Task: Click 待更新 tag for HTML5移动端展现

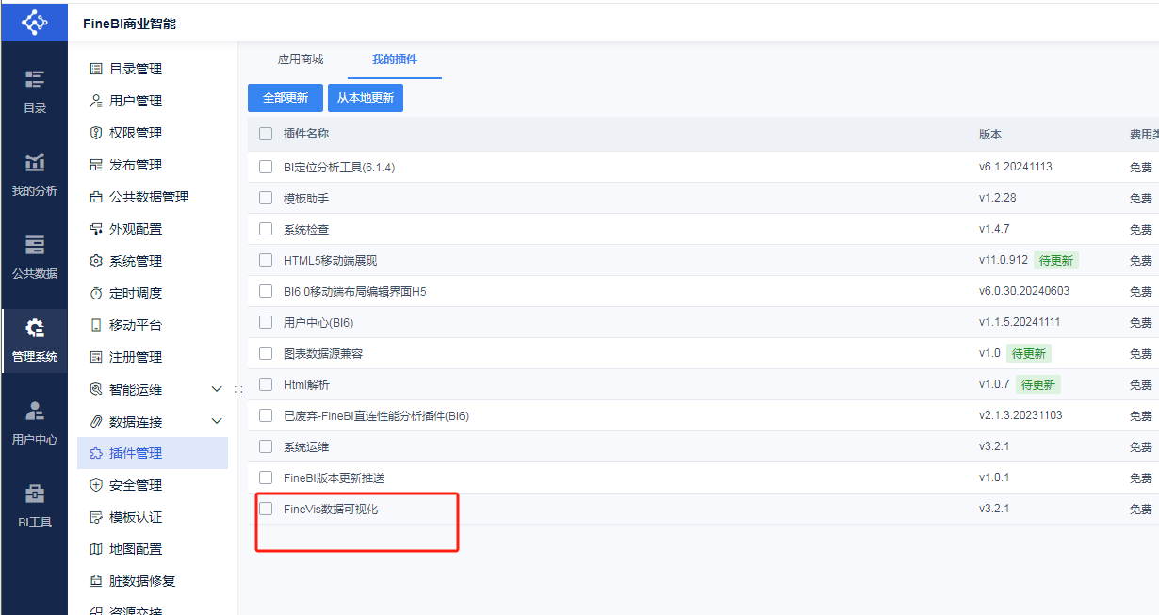Action: point(1056,260)
